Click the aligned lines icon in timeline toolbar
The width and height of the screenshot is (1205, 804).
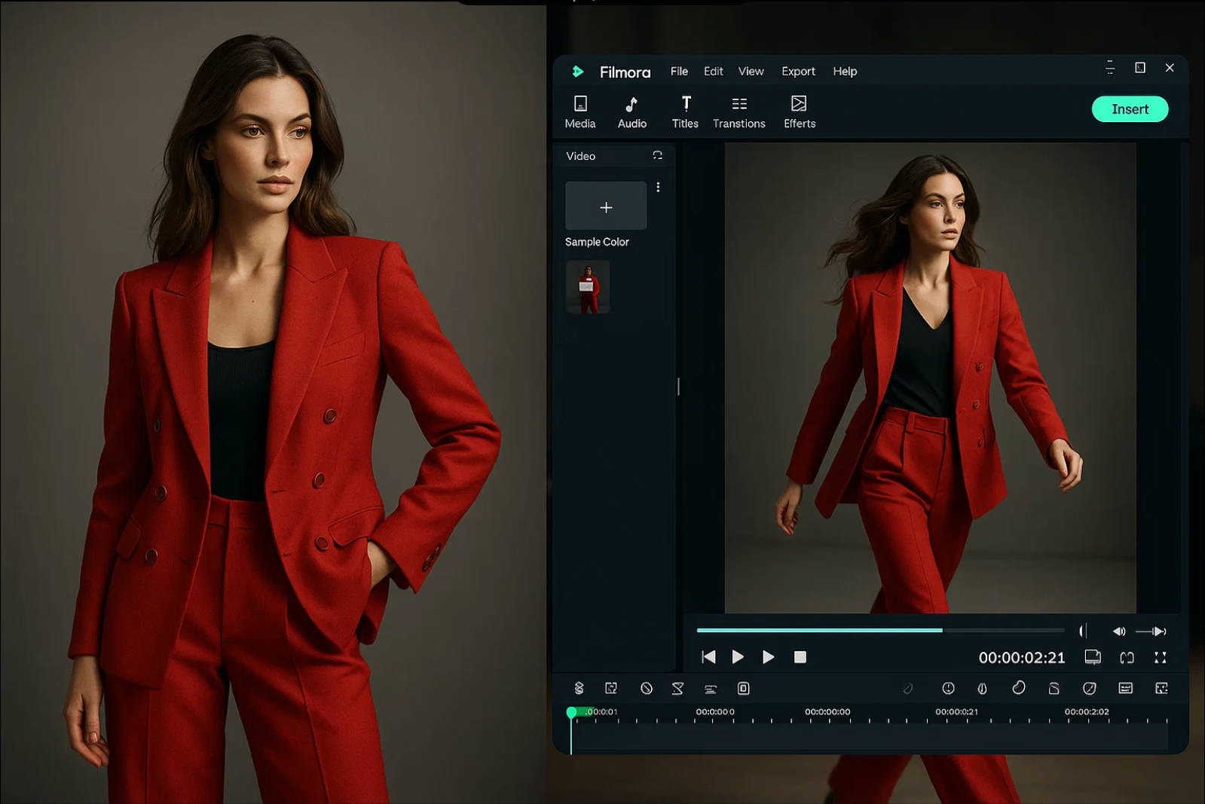pos(710,689)
